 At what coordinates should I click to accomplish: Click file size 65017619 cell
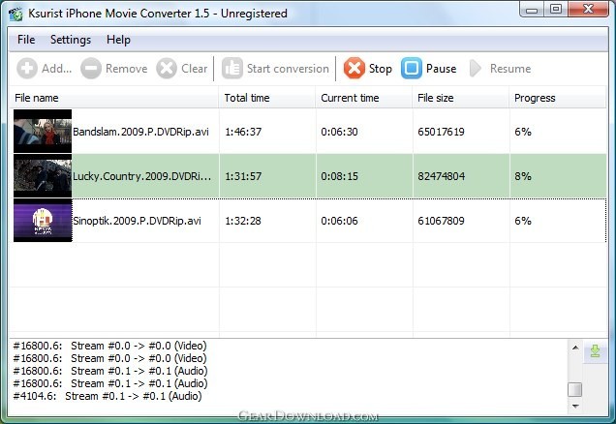pyautogui.click(x=442, y=132)
